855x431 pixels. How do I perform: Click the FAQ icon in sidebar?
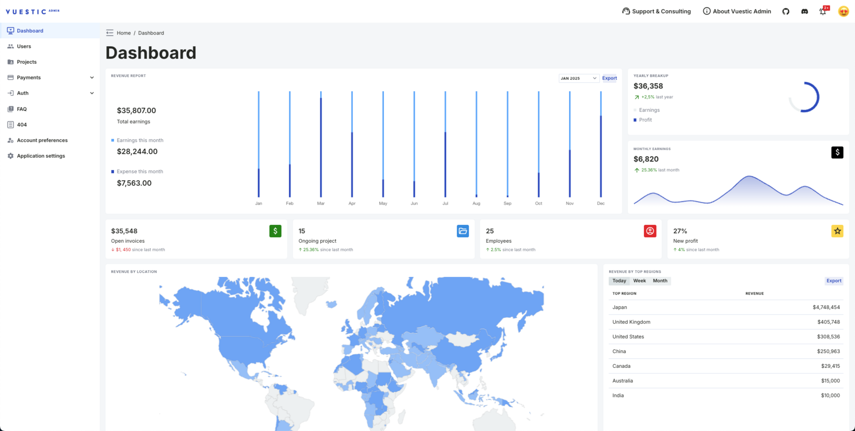[x=10, y=109]
